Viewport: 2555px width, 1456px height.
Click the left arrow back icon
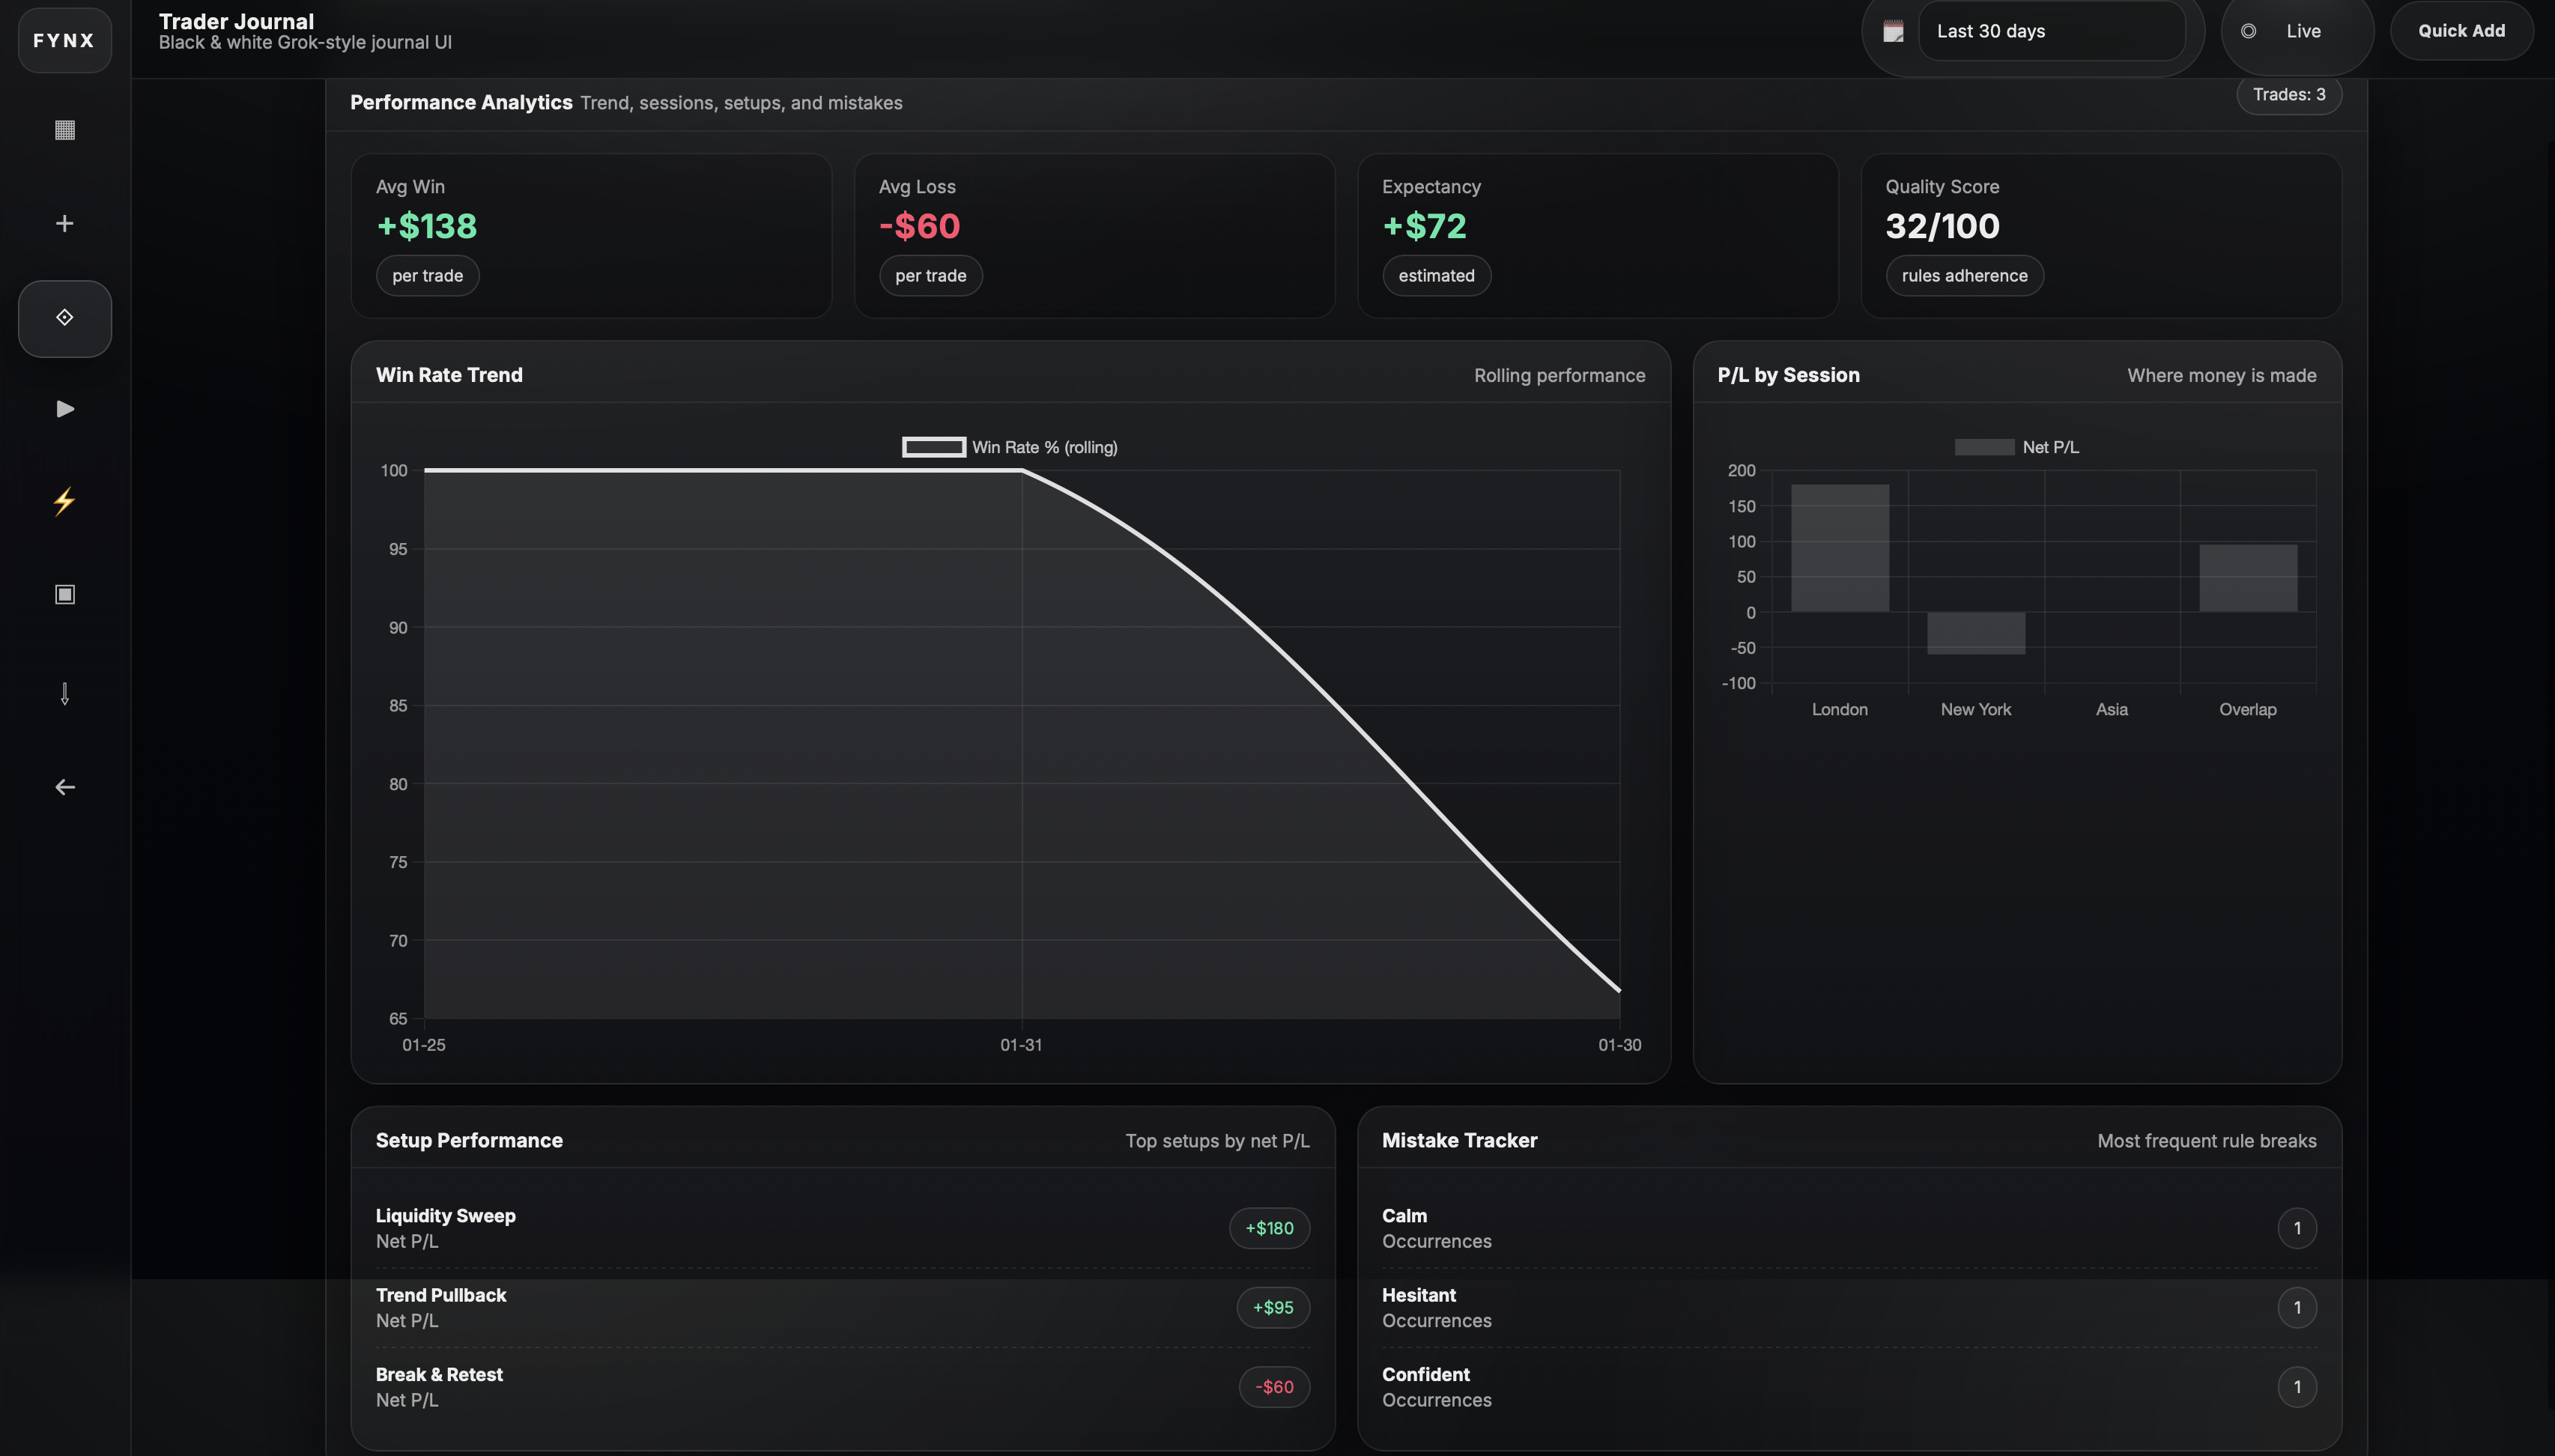pos(64,787)
